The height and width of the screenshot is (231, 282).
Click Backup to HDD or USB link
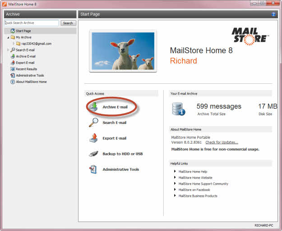pos(123,154)
